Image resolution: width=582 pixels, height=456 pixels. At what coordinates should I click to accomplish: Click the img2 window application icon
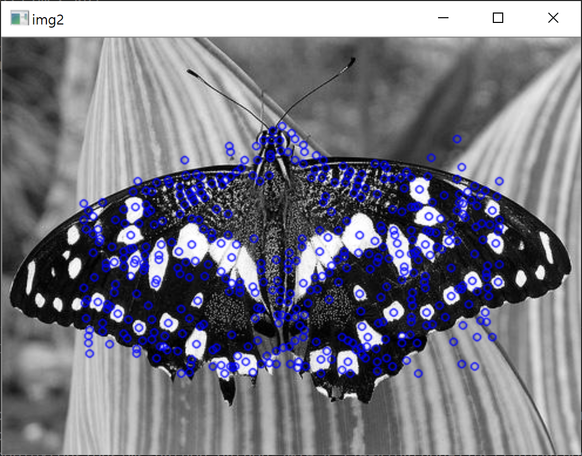(19, 18)
